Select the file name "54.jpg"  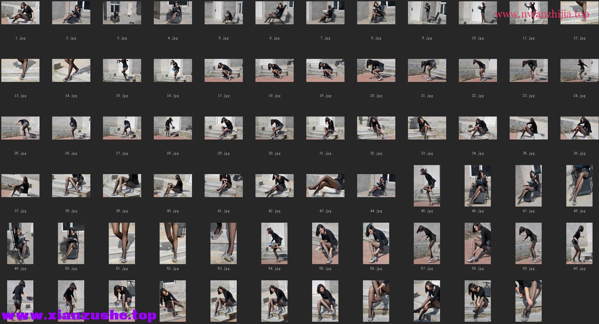(275, 269)
